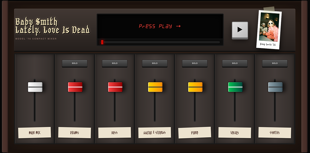
Task: Click the Vocals tape label
Action: (235, 133)
